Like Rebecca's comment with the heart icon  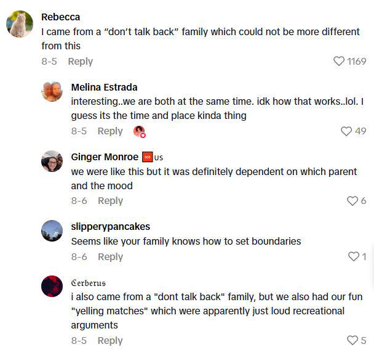point(339,61)
